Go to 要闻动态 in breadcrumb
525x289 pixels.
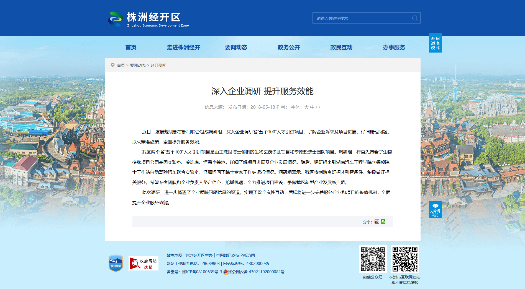click(138, 65)
